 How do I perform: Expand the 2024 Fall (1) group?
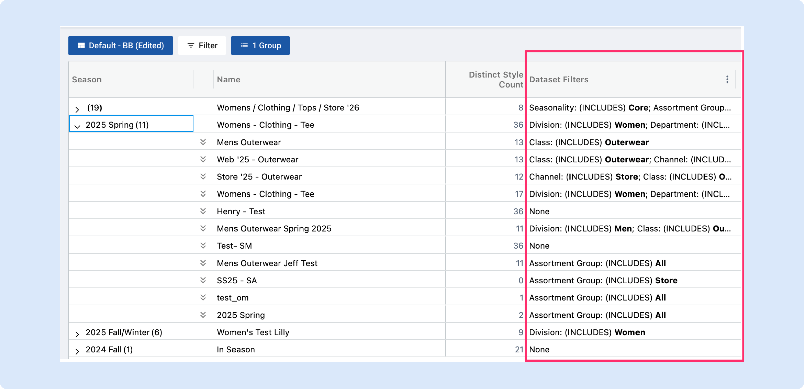(x=77, y=351)
